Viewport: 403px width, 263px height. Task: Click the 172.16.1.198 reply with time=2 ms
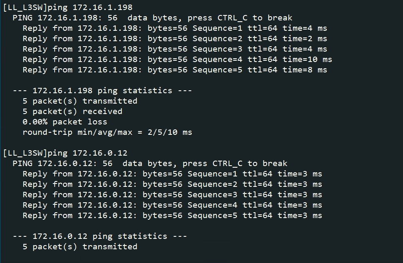[x=175, y=39]
